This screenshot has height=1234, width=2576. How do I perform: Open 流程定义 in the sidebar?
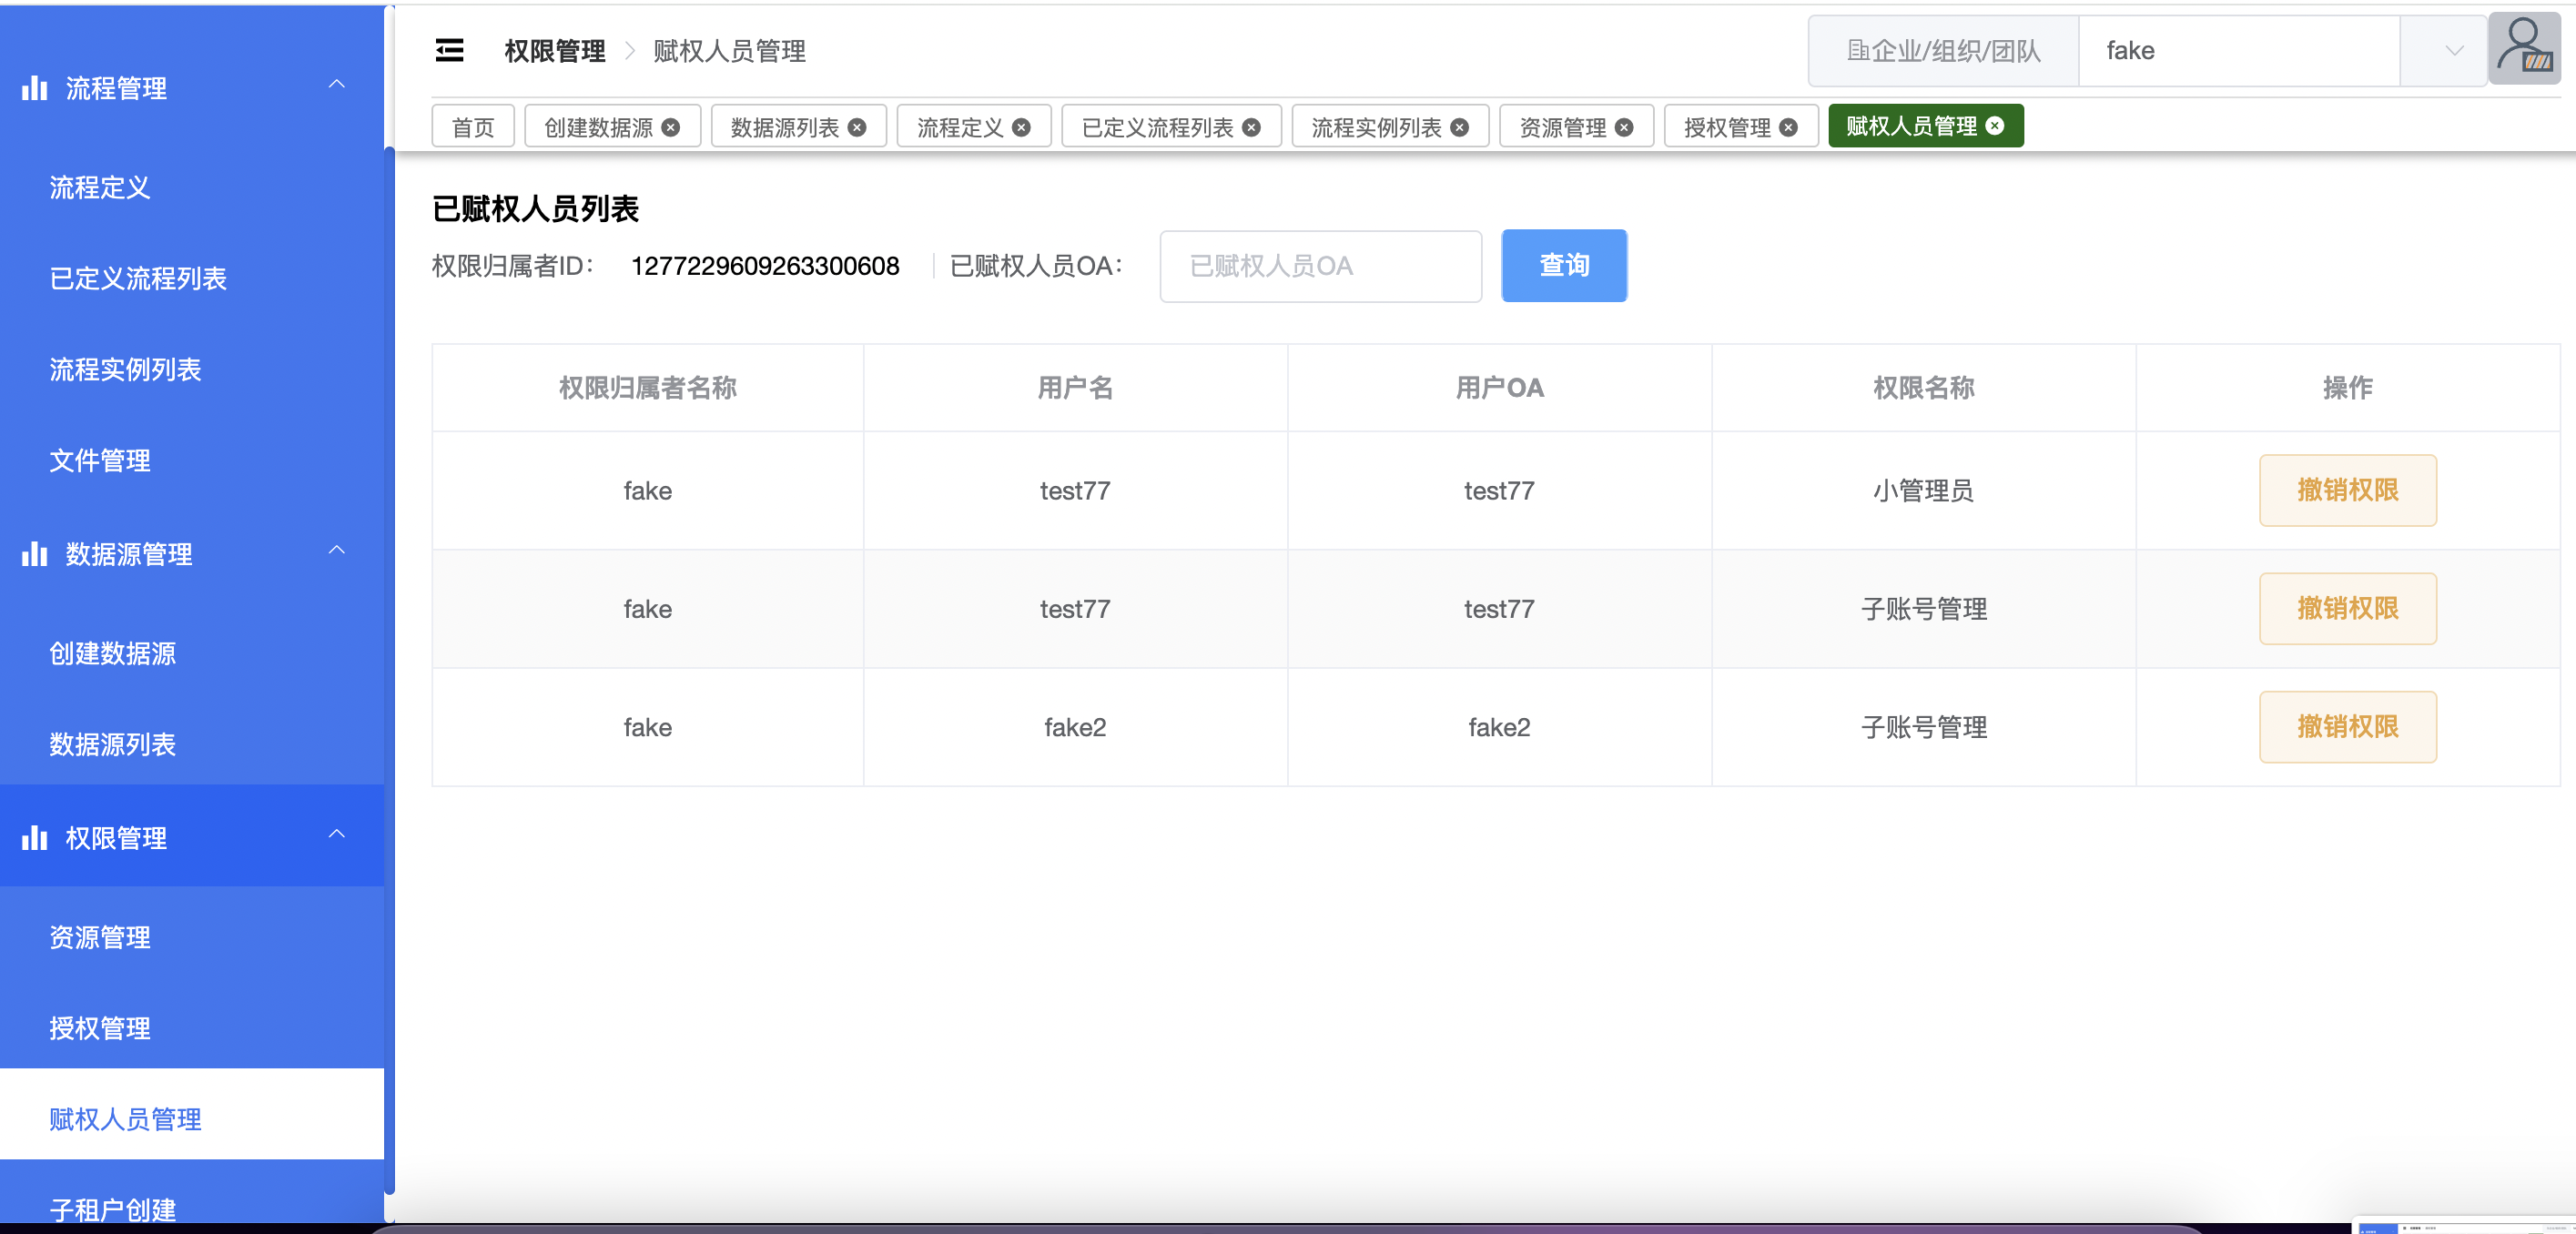192,187
